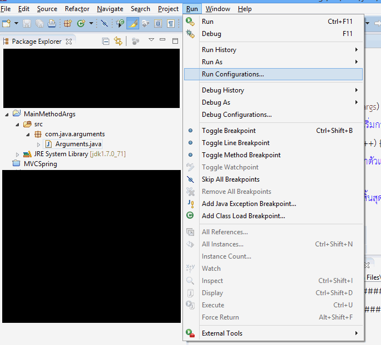Click the Save toolbar icon

(x=27, y=23)
